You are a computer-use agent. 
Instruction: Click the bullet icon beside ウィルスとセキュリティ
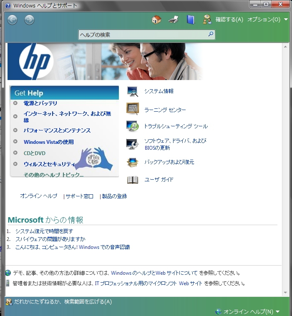coord(15,164)
